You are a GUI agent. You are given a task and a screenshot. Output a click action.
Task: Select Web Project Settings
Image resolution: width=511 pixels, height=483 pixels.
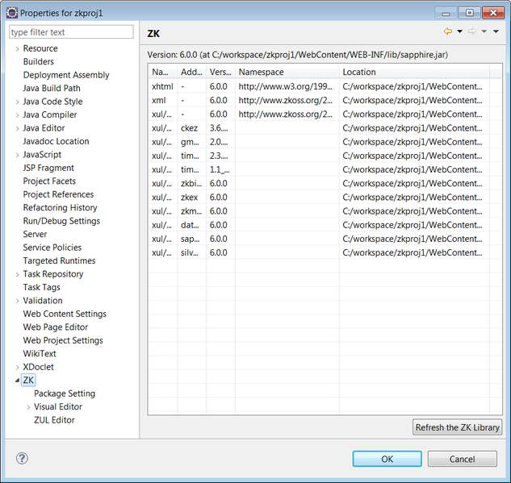[x=63, y=340]
